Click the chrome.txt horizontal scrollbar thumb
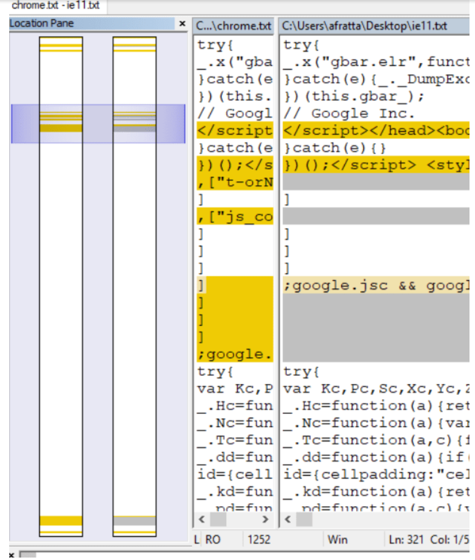Screen dimensions: 475x560 (218, 519)
